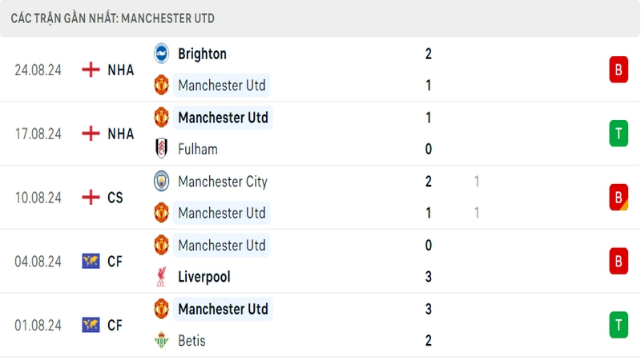Click the red B result badge for Brighton match
This screenshot has height=360, width=641.
point(618,70)
